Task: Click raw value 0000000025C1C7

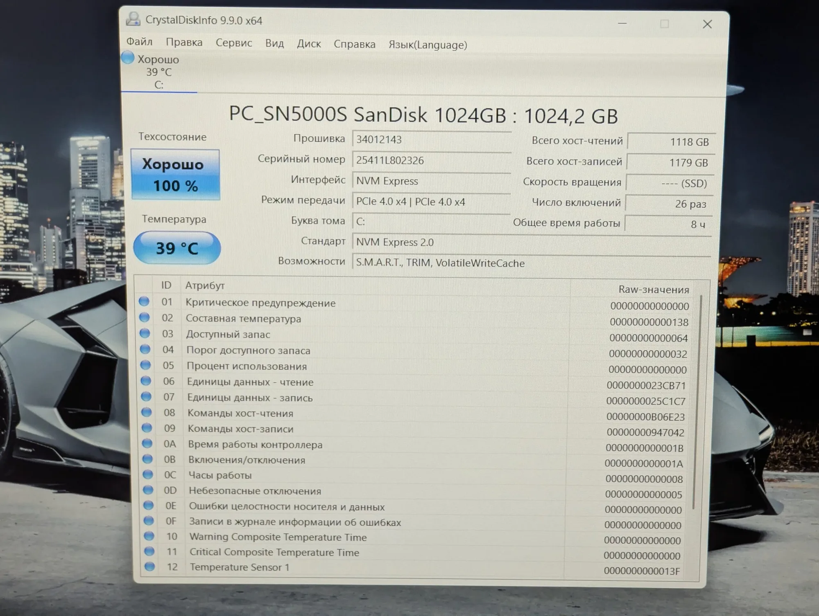Action: tap(646, 401)
